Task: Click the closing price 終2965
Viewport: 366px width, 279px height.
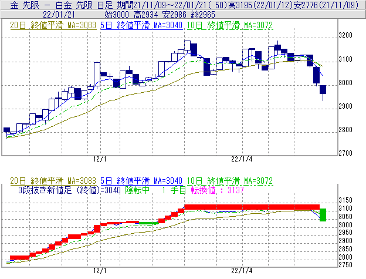Action: click(203, 15)
